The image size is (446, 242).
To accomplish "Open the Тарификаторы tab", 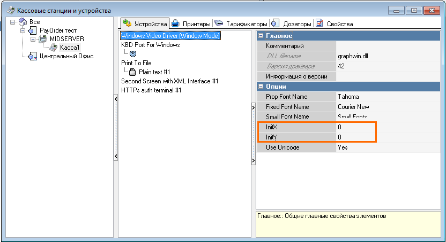I will 241,24.
